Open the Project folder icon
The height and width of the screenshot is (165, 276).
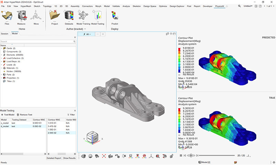click(55, 16)
